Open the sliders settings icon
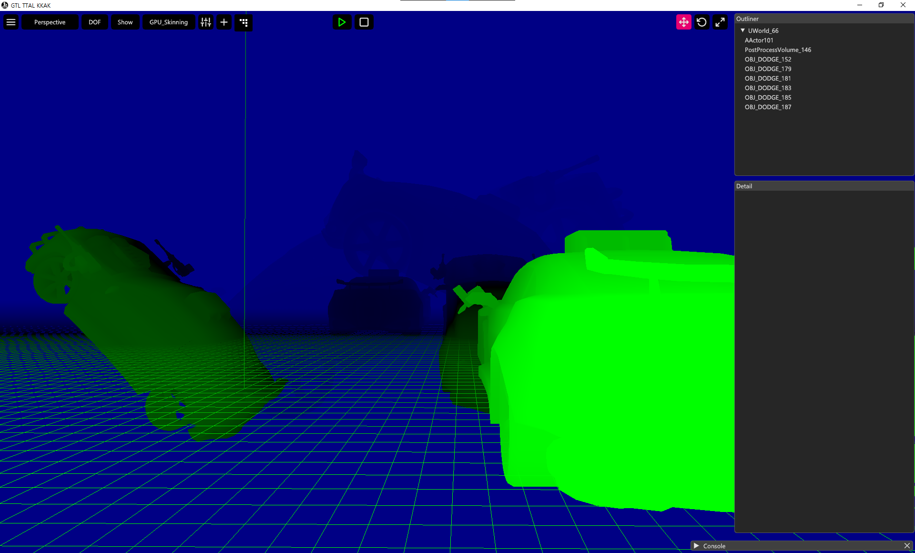 (x=206, y=22)
